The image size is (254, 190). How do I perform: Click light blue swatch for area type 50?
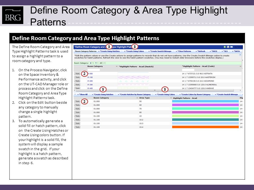point(205,101)
